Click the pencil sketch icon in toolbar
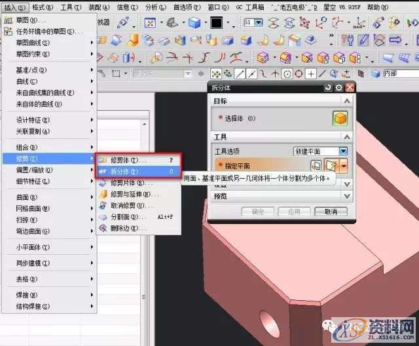The height and width of the screenshot is (346, 419). click(x=363, y=40)
